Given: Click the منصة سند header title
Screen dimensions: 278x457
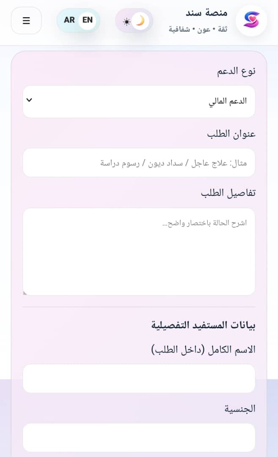Looking at the screenshot, I should 207,13.
